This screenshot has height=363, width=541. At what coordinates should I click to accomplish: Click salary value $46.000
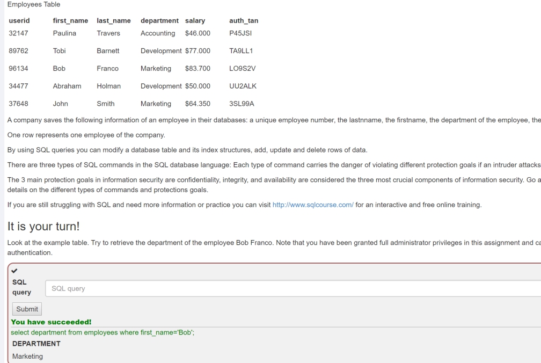[198, 33]
